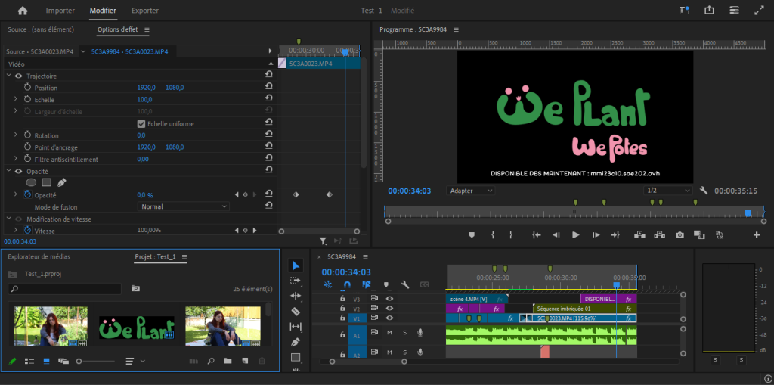Open the Importer tab
This screenshot has height=385, width=774.
[60, 11]
